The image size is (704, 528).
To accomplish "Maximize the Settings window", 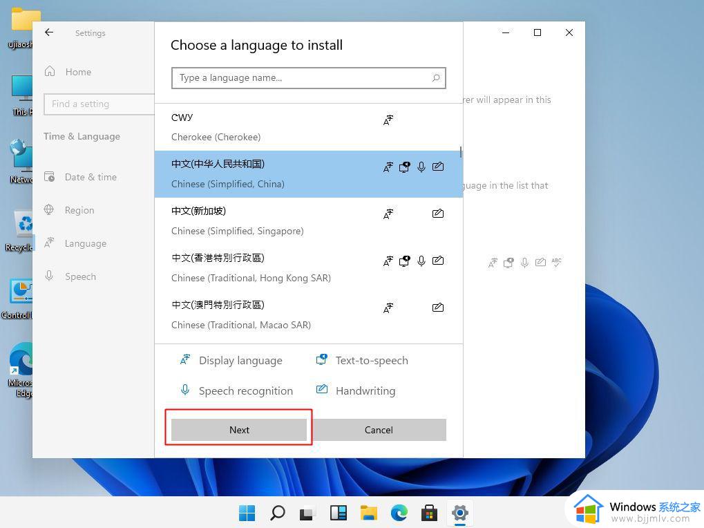I will coord(537,32).
